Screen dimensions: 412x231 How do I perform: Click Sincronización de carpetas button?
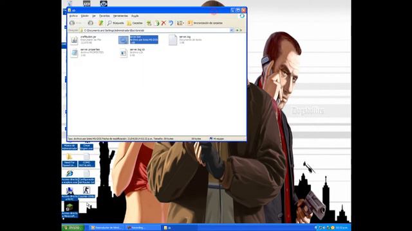205,23
